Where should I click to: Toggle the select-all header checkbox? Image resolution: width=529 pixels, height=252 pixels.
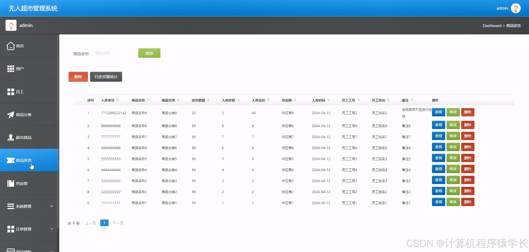(x=75, y=100)
